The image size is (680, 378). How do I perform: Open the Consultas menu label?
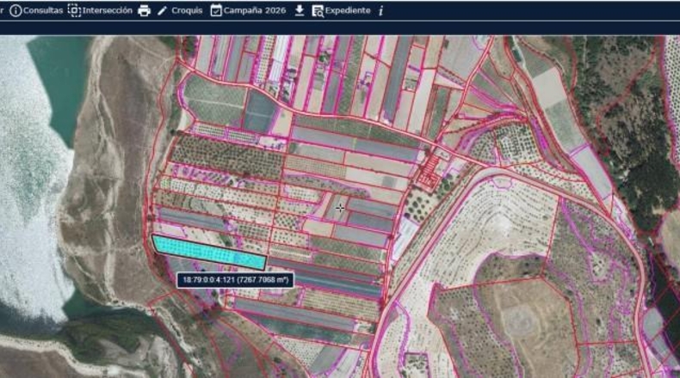(x=43, y=10)
